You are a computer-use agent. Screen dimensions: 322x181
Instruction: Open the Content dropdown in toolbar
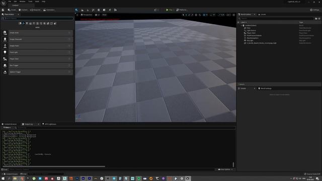[23, 10]
